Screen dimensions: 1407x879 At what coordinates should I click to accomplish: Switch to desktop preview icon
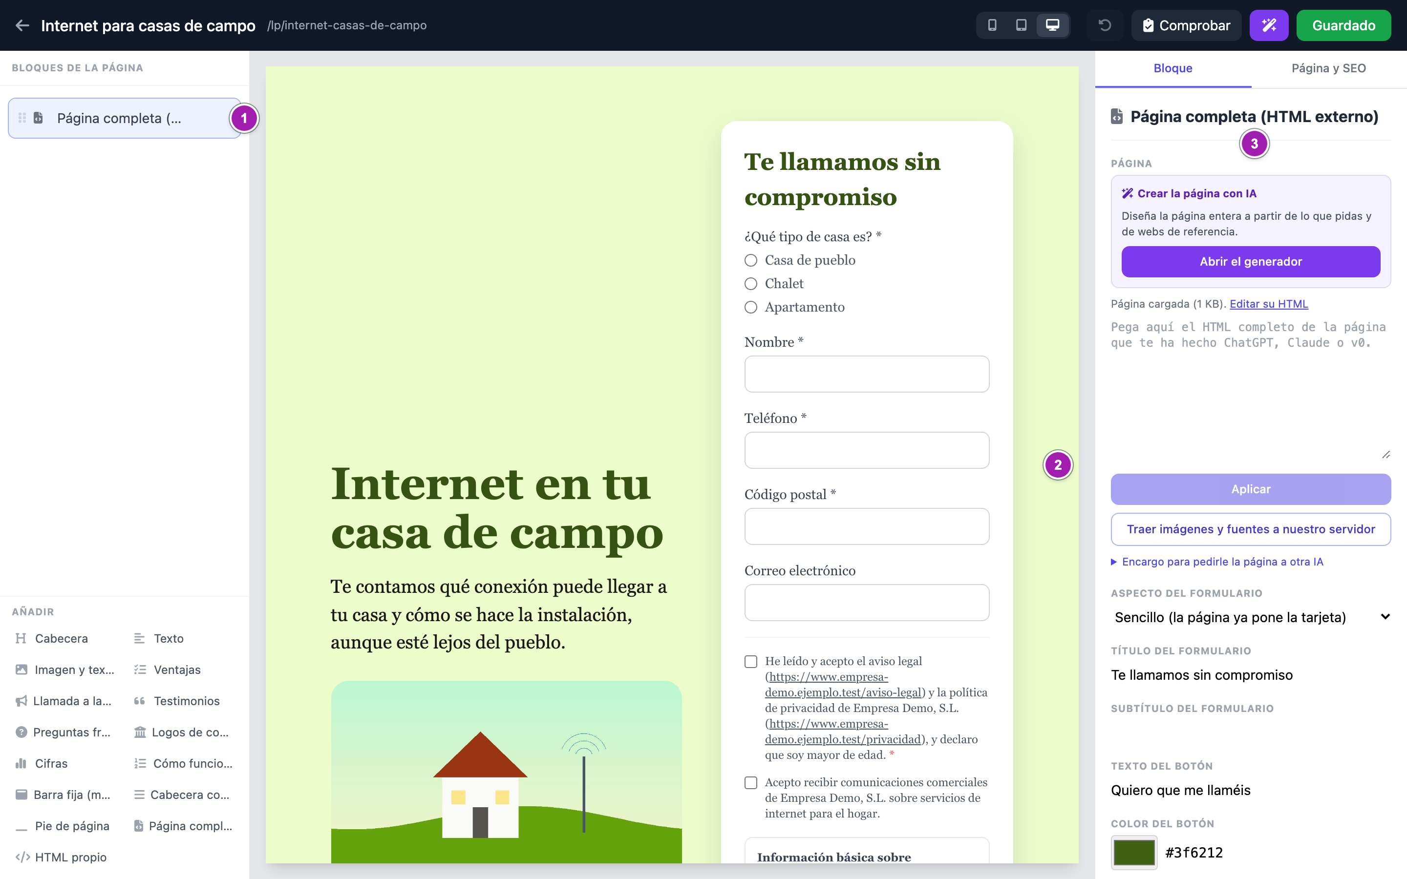(1052, 25)
